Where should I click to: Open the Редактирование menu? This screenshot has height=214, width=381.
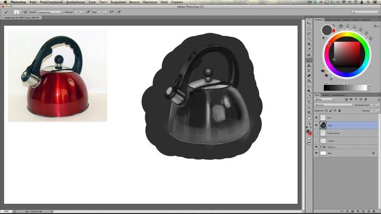tap(51, 2)
